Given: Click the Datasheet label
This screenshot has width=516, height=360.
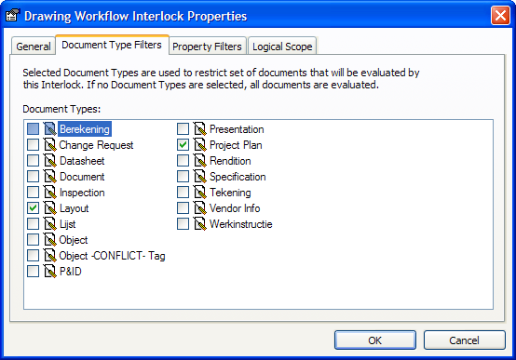Looking at the screenshot, I should [x=82, y=160].
